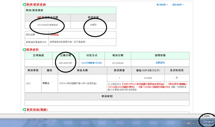Click the 取消/退款進度 header bar
Viewport: 215px width, 127px height.
pyautogui.click(x=71, y=10)
